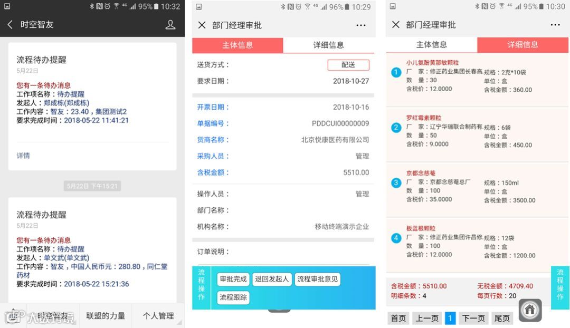This screenshot has height=328, width=570.
Task: Tap the alarm icon in right phone status bar
Action: 492,6
